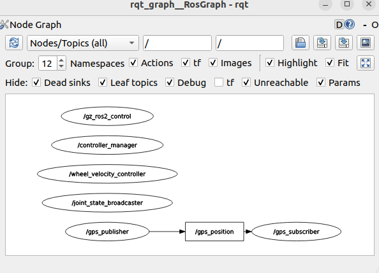This screenshot has width=379, height=273.
Task: Toggle Hide Params checkbox
Action: point(321,83)
